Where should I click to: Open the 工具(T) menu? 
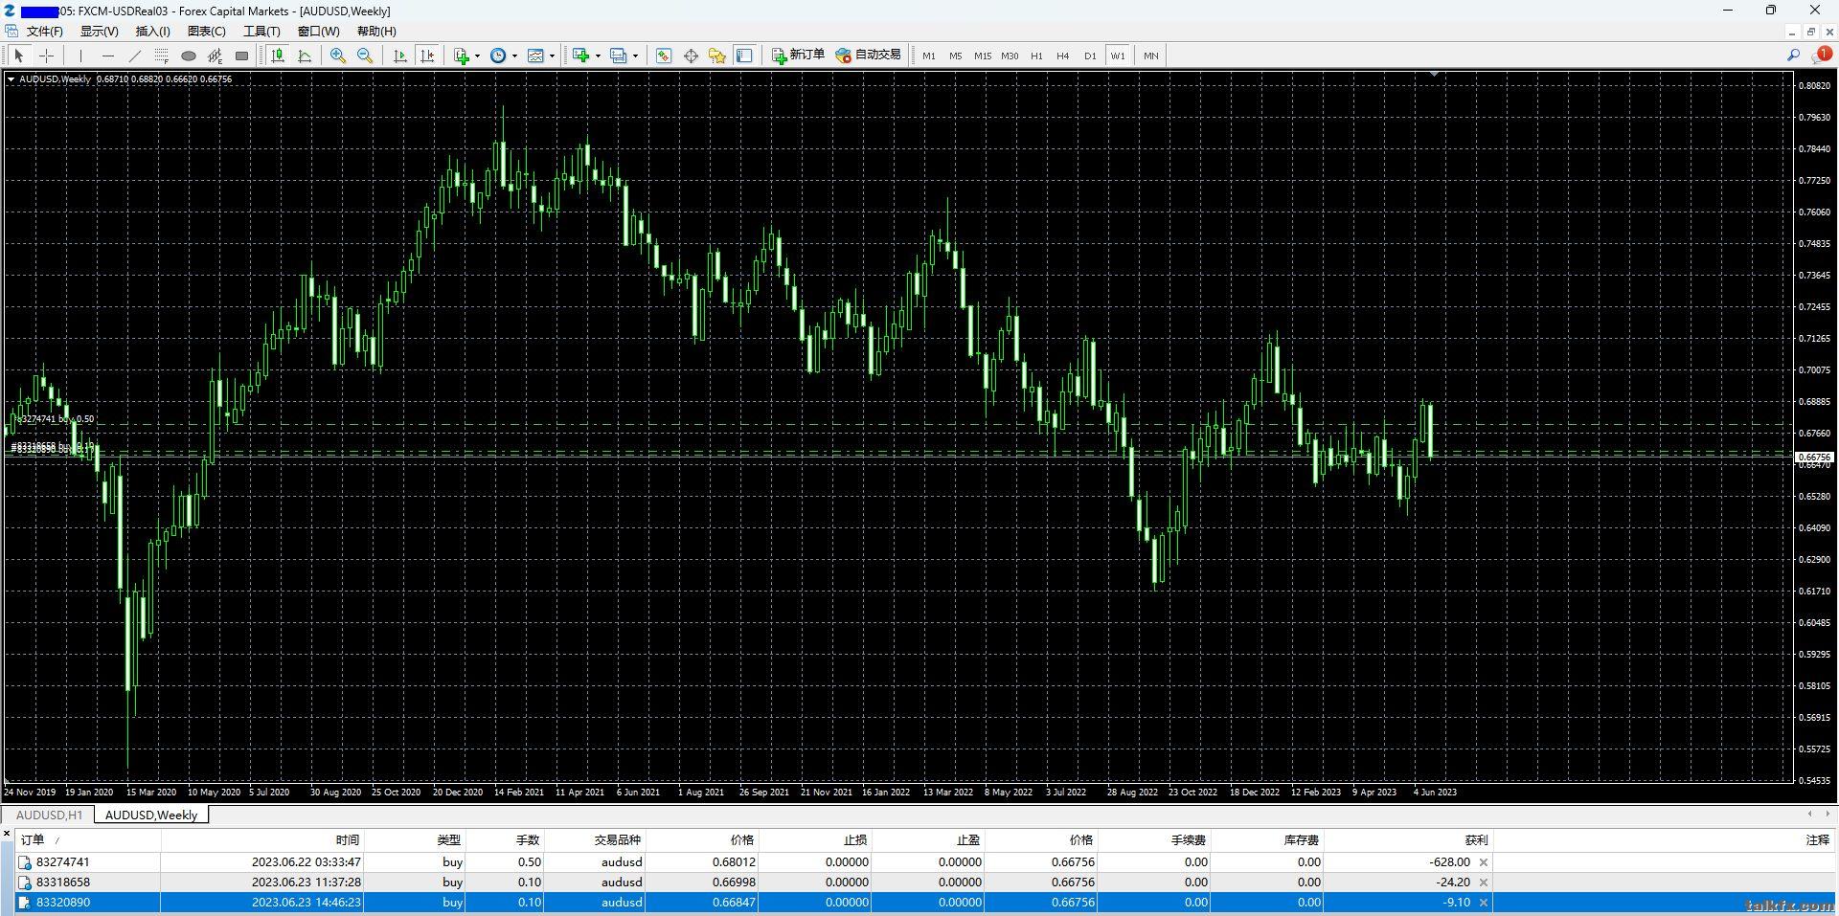(x=261, y=32)
